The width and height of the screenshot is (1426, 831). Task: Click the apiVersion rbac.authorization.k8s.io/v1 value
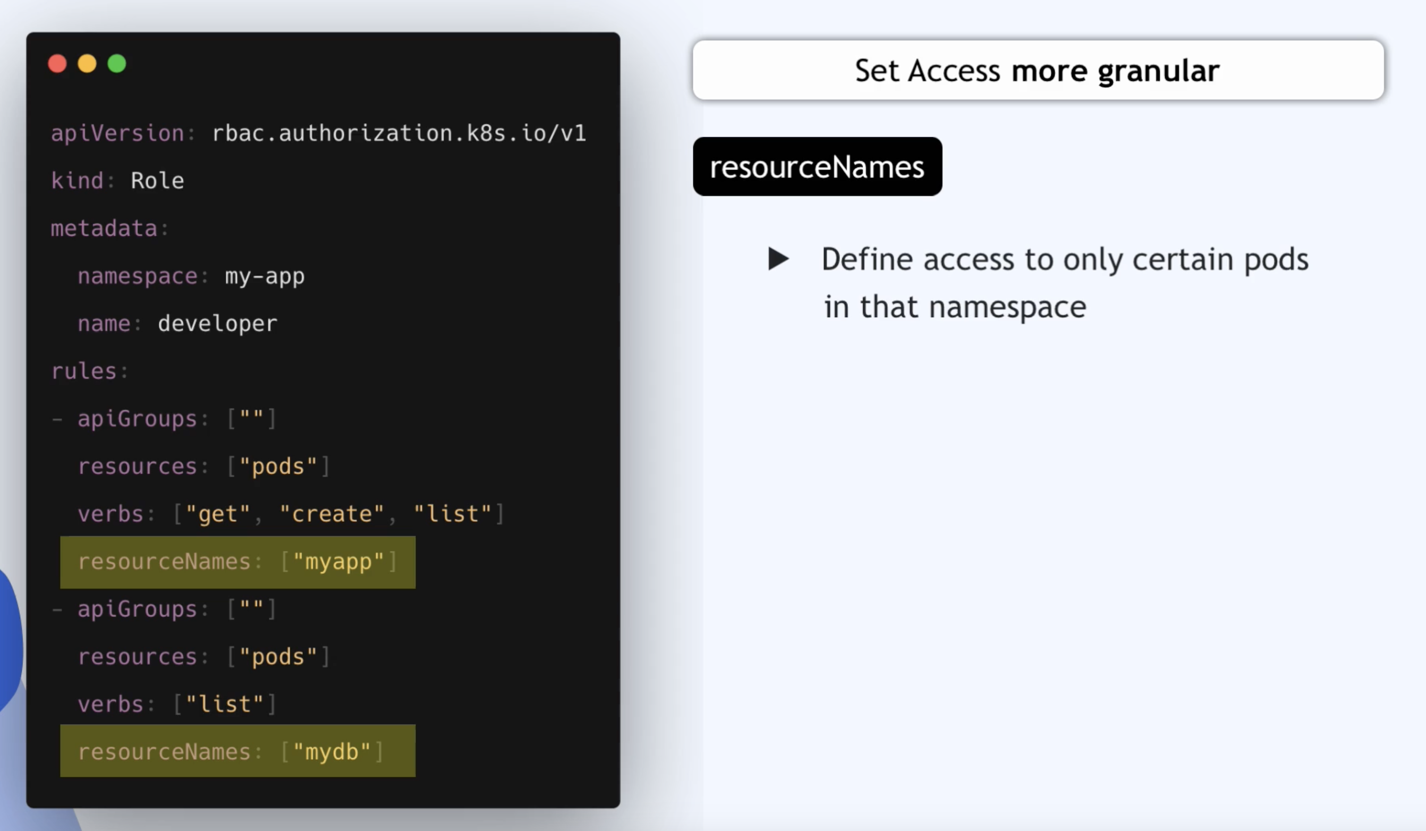click(x=399, y=133)
